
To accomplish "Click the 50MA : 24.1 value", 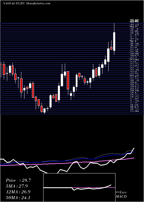I will [18, 197].
